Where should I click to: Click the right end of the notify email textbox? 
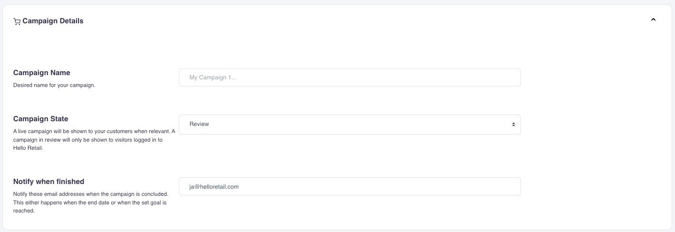(x=509, y=186)
